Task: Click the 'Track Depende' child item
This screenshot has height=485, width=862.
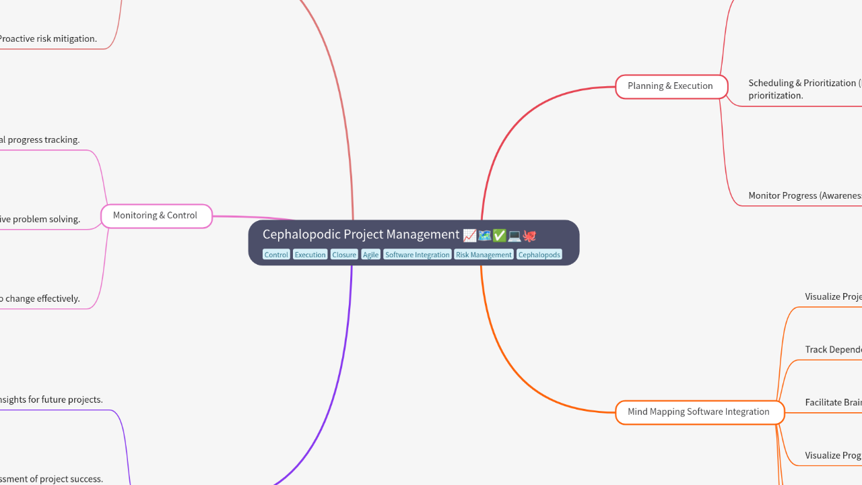Action: (x=833, y=350)
